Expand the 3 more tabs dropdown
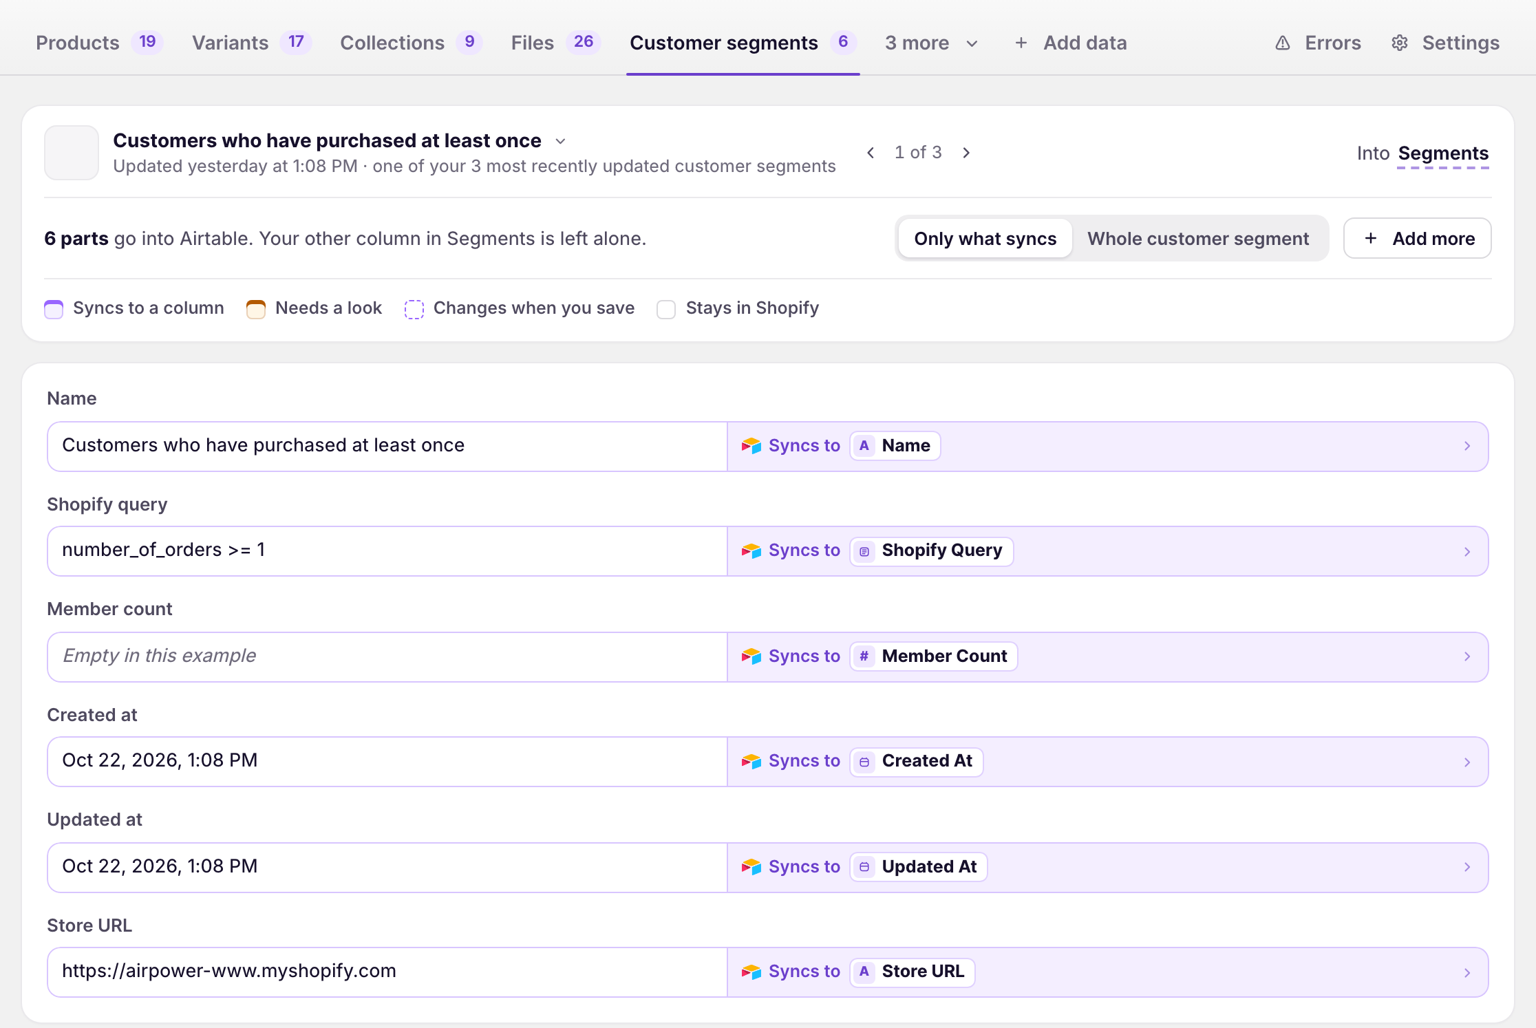1536x1028 pixels. coord(931,43)
